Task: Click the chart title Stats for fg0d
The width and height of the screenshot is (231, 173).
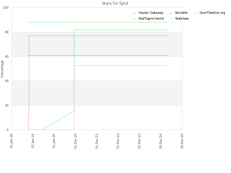Action: coord(115,3)
